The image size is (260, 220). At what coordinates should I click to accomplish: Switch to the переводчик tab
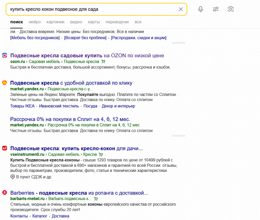pyautogui.click(x=117, y=22)
